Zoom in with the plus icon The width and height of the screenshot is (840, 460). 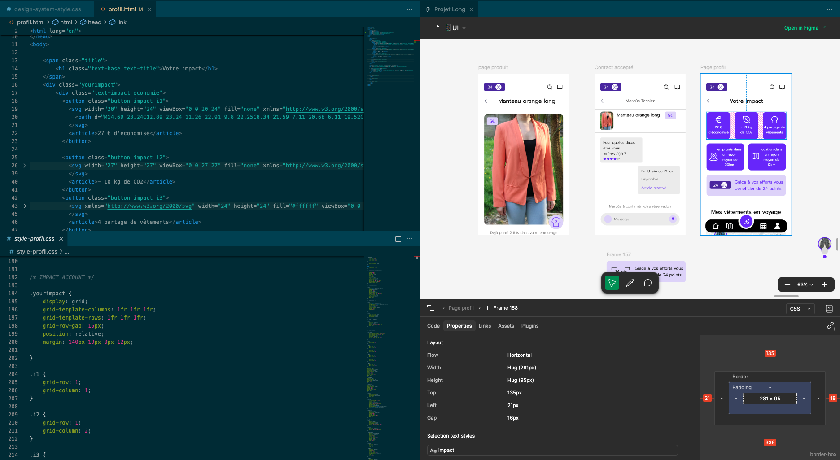point(825,284)
